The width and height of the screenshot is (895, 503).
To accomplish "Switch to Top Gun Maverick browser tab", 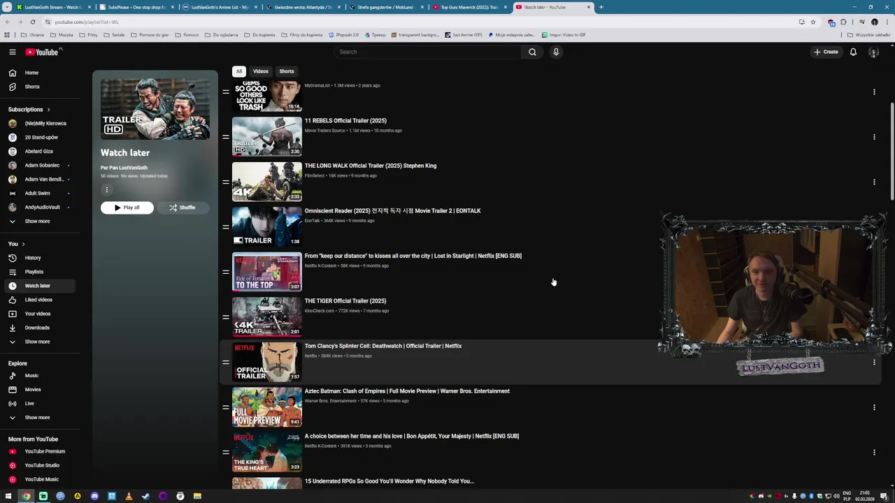I will pos(470,7).
